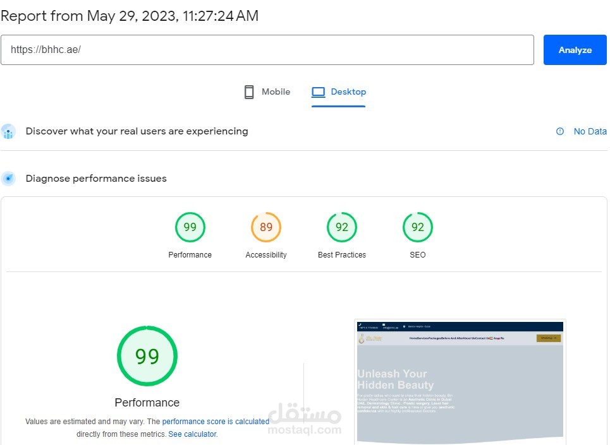The width and height of the screenshot is (610, 445).
Task: Click the website screenshot thumbnail
Action: coord(460,382)
